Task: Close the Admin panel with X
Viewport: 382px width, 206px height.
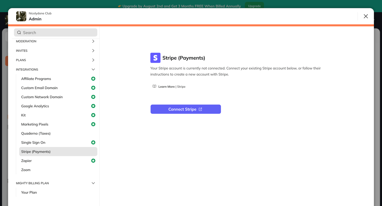Action: tap(366, 16)
